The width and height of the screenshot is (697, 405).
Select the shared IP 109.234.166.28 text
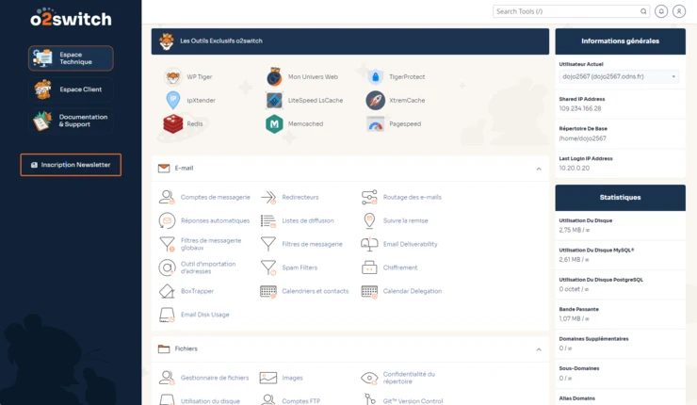(579, 108)
